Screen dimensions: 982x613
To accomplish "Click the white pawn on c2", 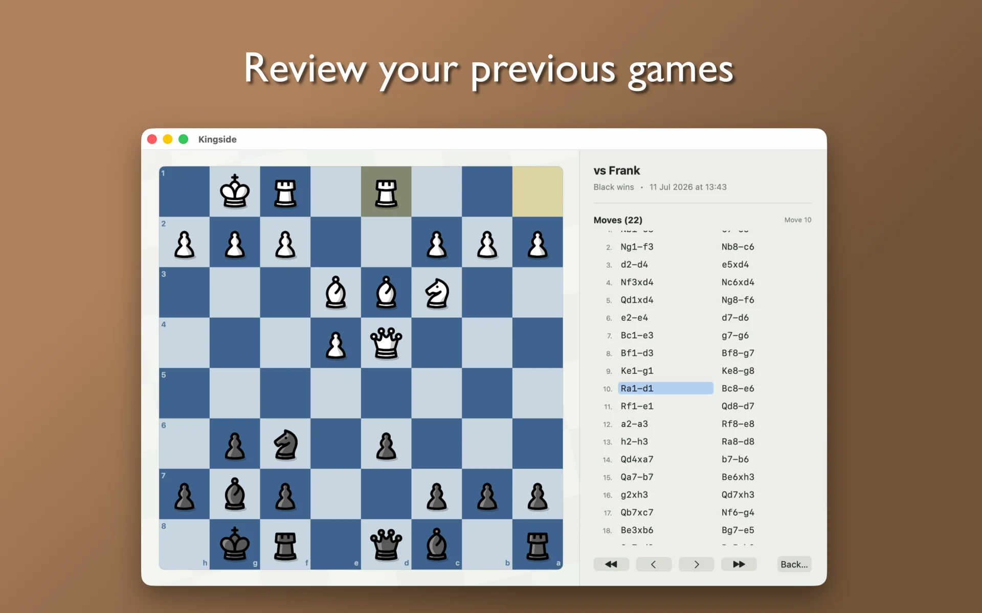I will (x=437, y=244).
